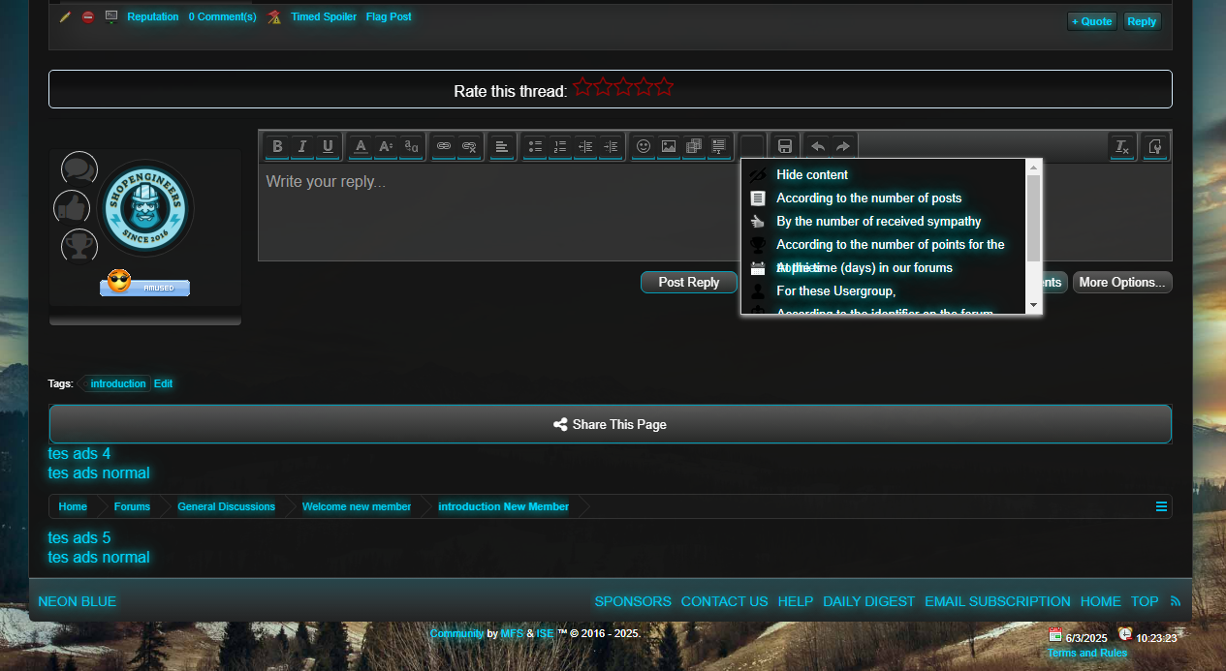The width and height of the screenshot is (1226, 671).
Task: Click the warning flag icon
Action: click(x=275, y=16)
